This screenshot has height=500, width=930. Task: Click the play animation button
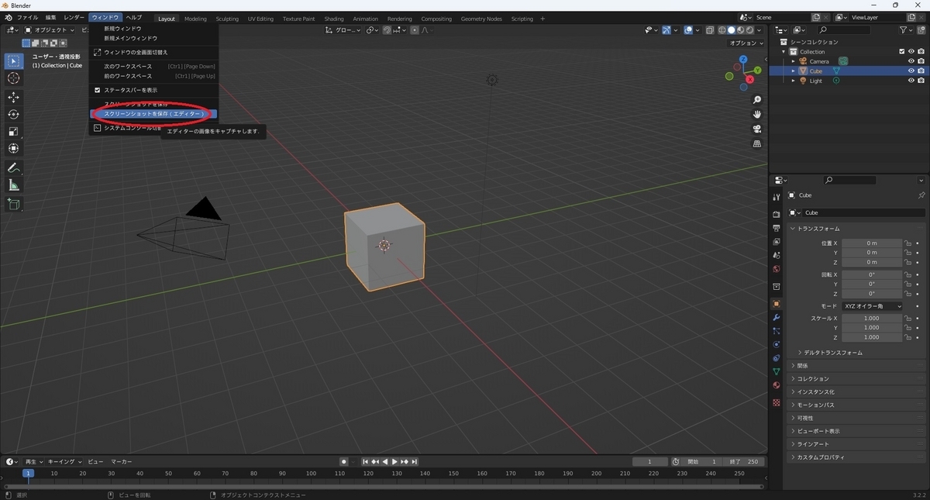click(394, 462)
